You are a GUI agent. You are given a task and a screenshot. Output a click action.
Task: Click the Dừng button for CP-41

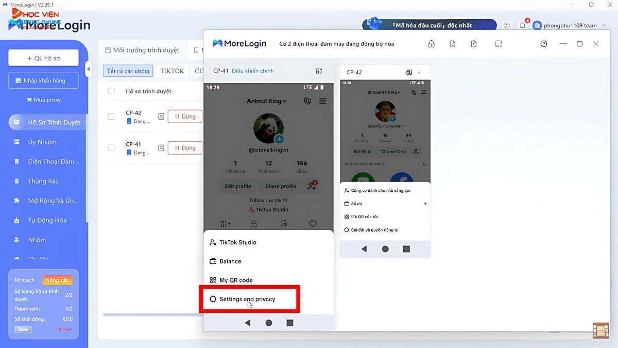click(x=185, y=148)
